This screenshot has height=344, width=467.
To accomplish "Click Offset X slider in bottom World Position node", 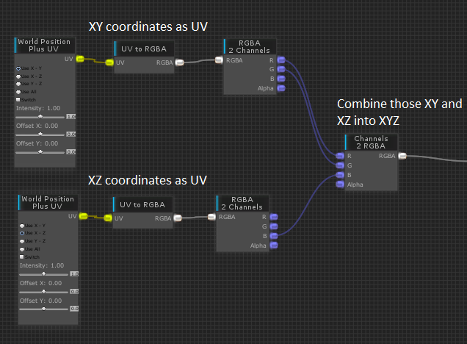I will [44, 291].
